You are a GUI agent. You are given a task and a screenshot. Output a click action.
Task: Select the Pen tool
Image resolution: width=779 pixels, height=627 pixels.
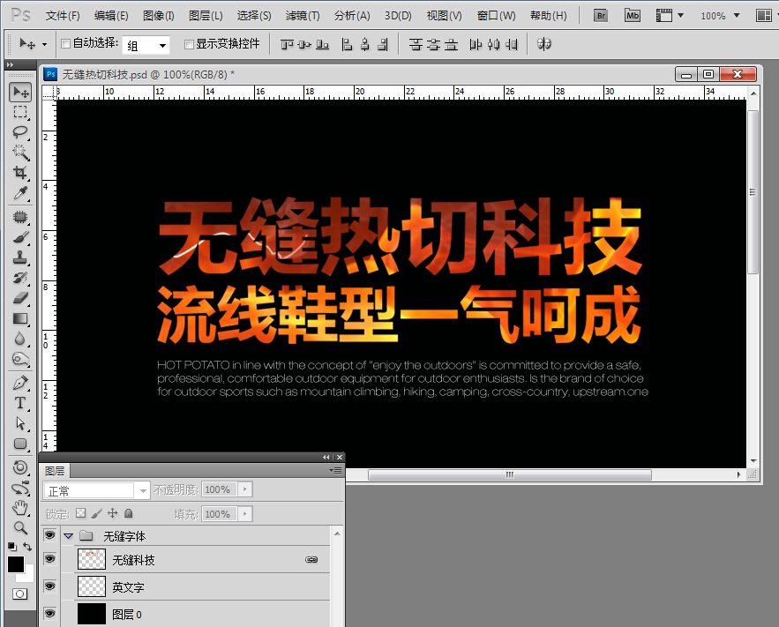[x=20, y=383]
